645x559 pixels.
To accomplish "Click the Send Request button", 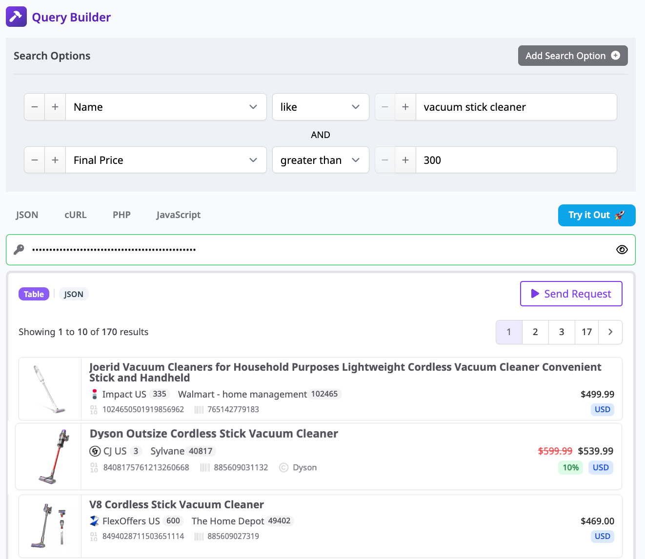I will coord(571,294).
